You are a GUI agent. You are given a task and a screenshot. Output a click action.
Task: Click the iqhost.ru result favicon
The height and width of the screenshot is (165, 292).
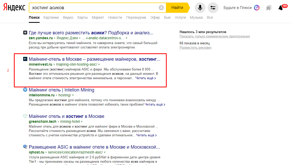25,147
